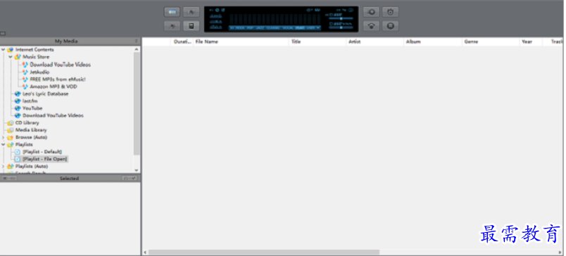Click the toolbar button left of alarm clock

(x=371, y=12)
